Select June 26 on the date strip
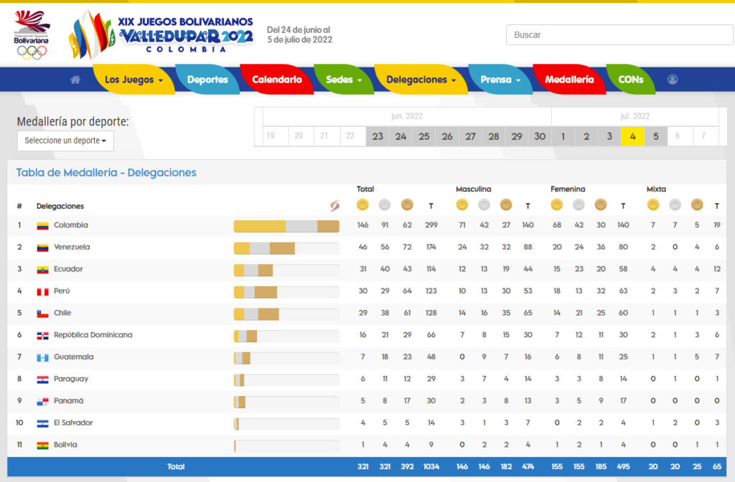The height and width of the screenshot is (482, 735). 446,136
